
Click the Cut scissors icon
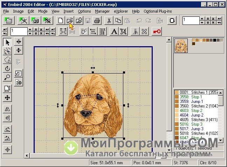(109, 20)
